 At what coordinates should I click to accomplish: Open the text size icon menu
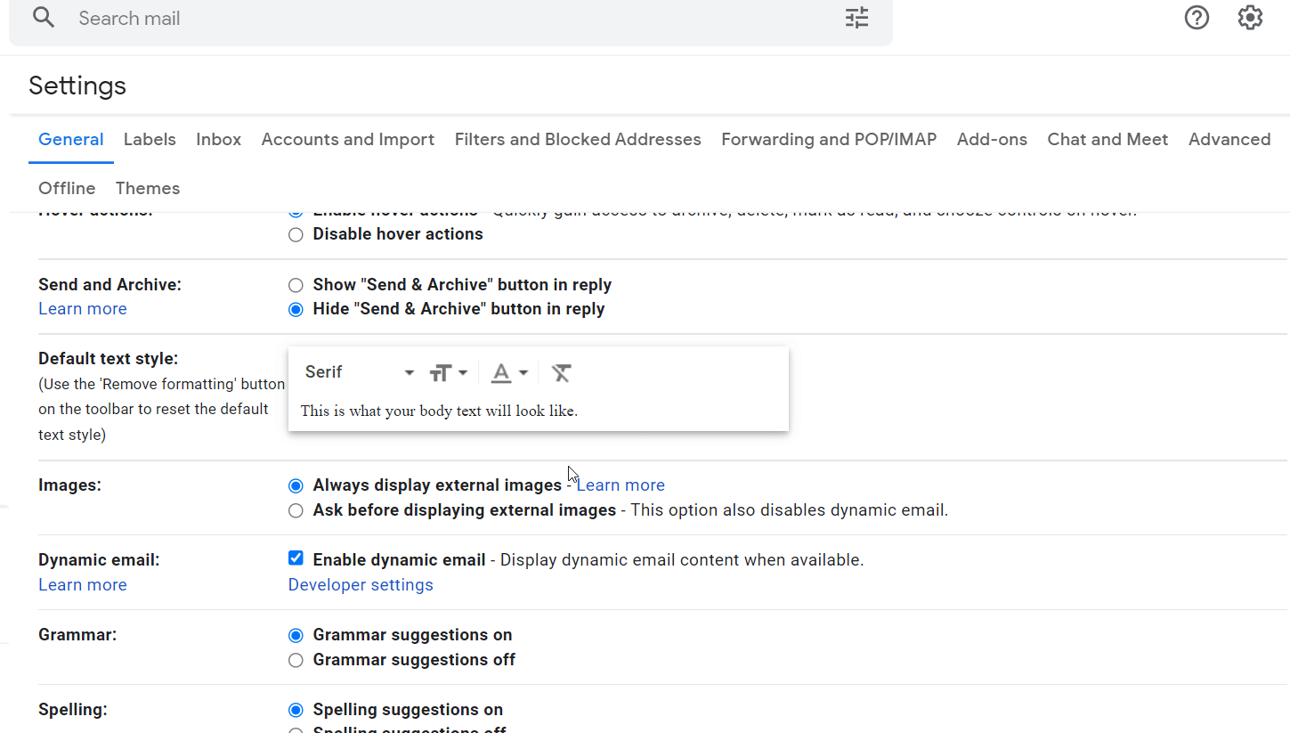click(449, 372)
